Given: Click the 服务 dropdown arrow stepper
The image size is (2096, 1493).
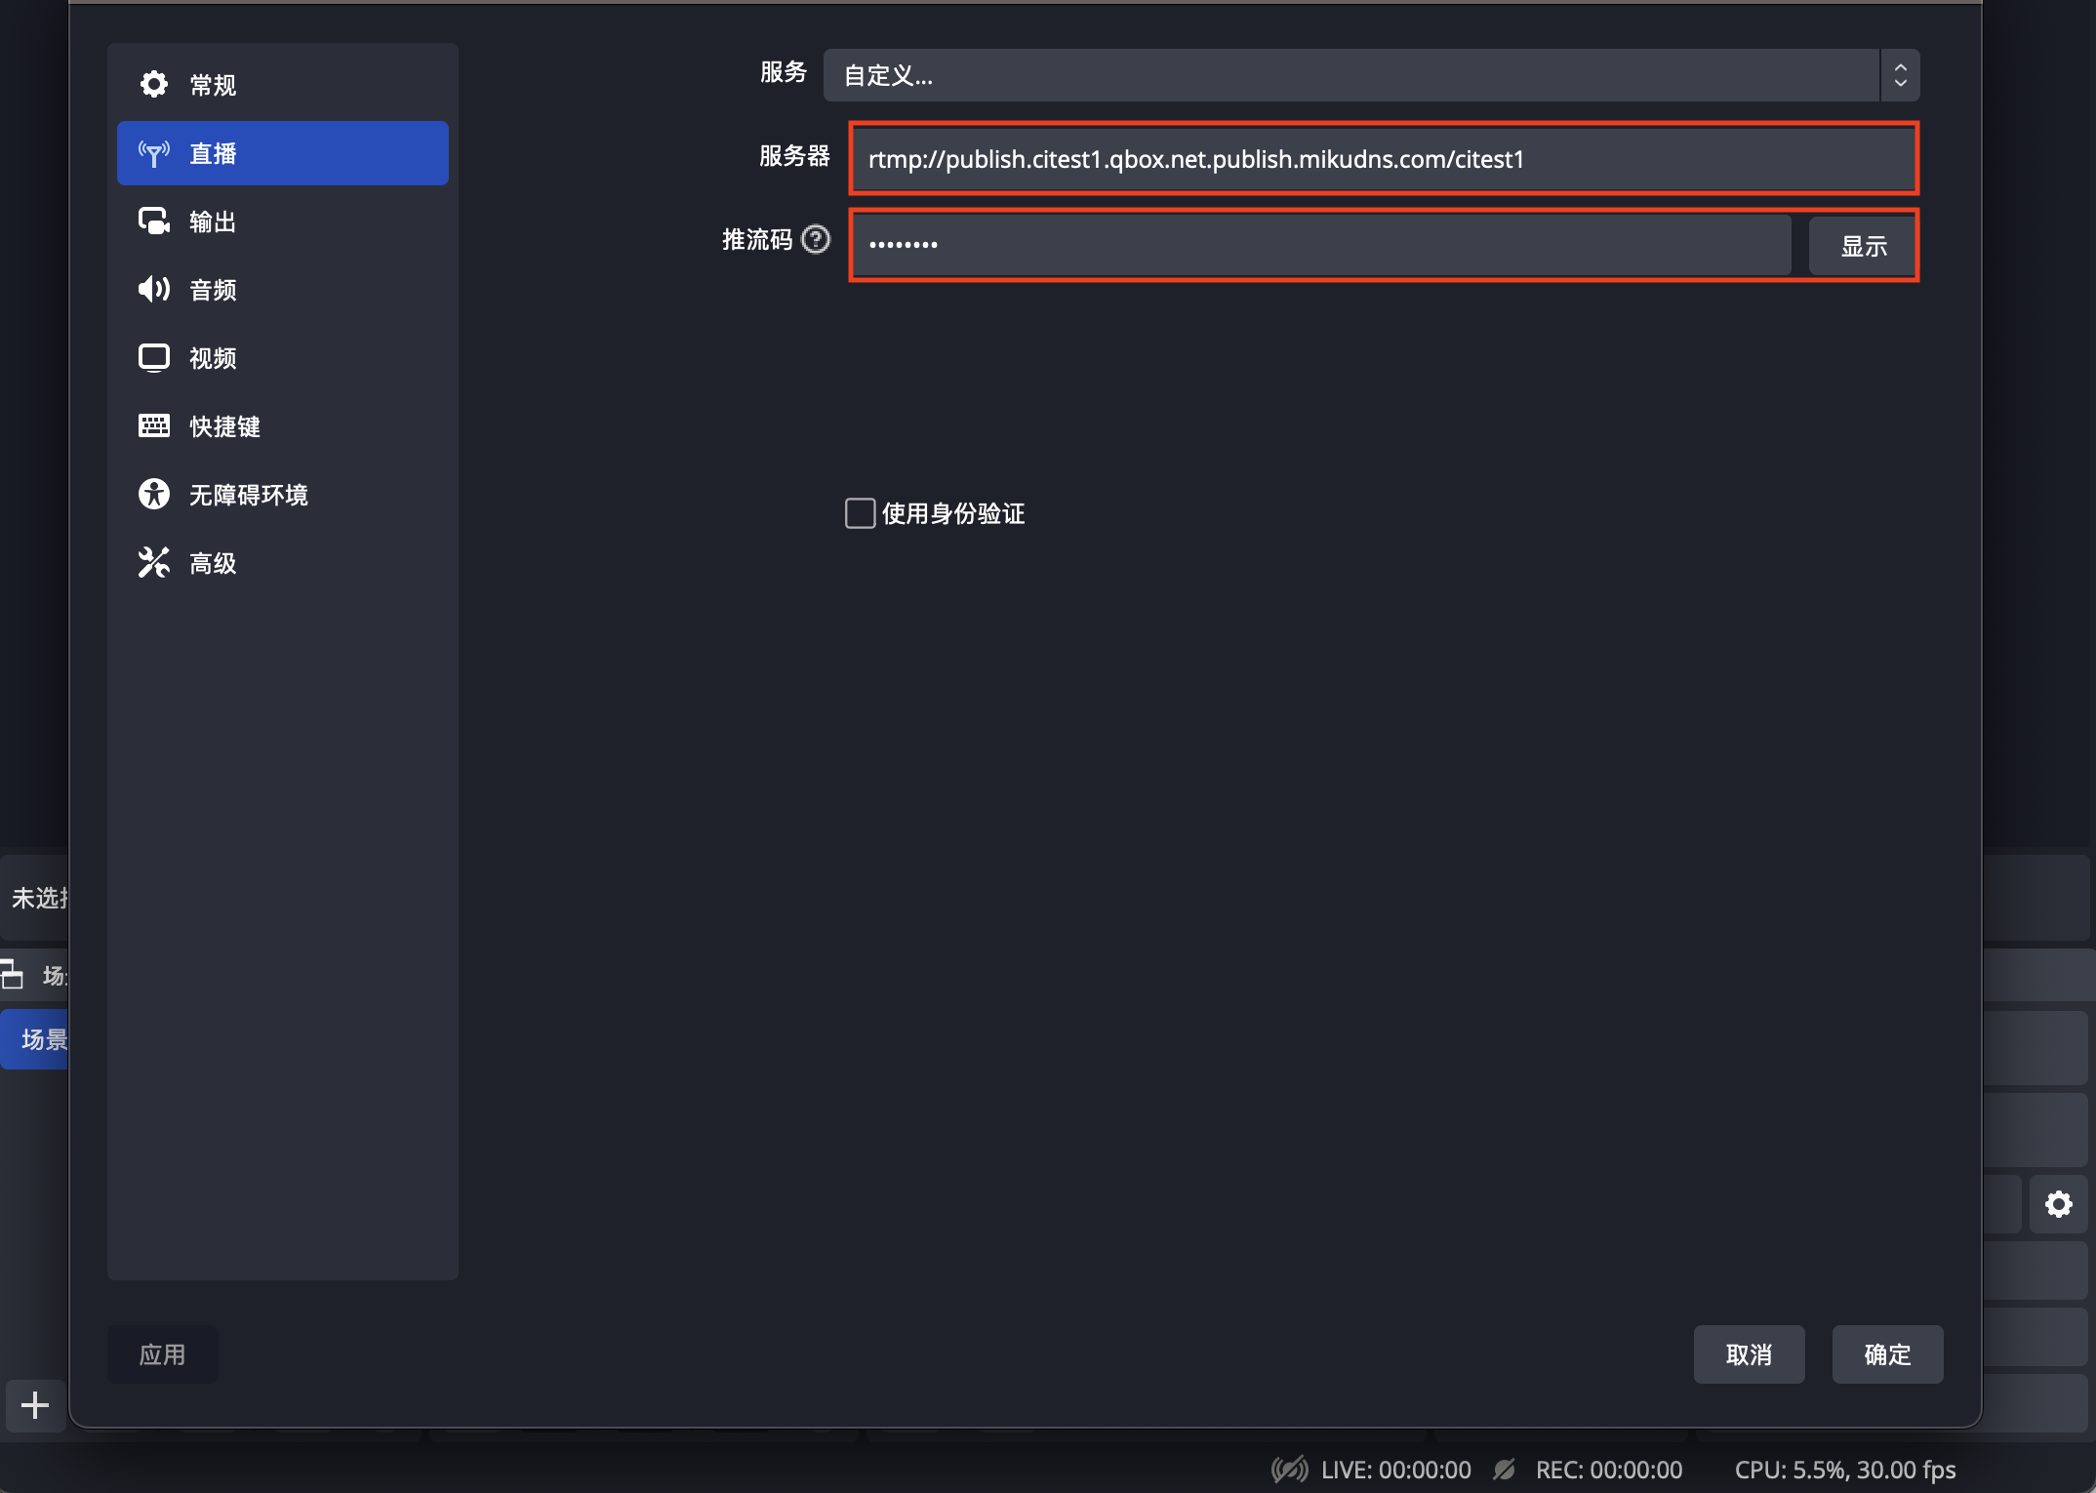Looking at the screenshot, I should point(1900,75).
